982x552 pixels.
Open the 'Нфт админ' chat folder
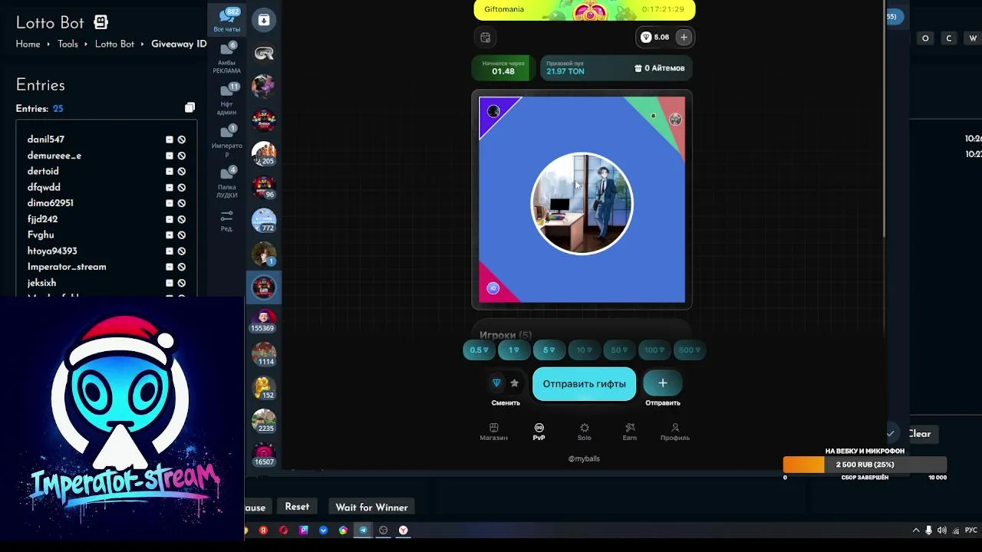pyautogui.click(x=226, y=99)
